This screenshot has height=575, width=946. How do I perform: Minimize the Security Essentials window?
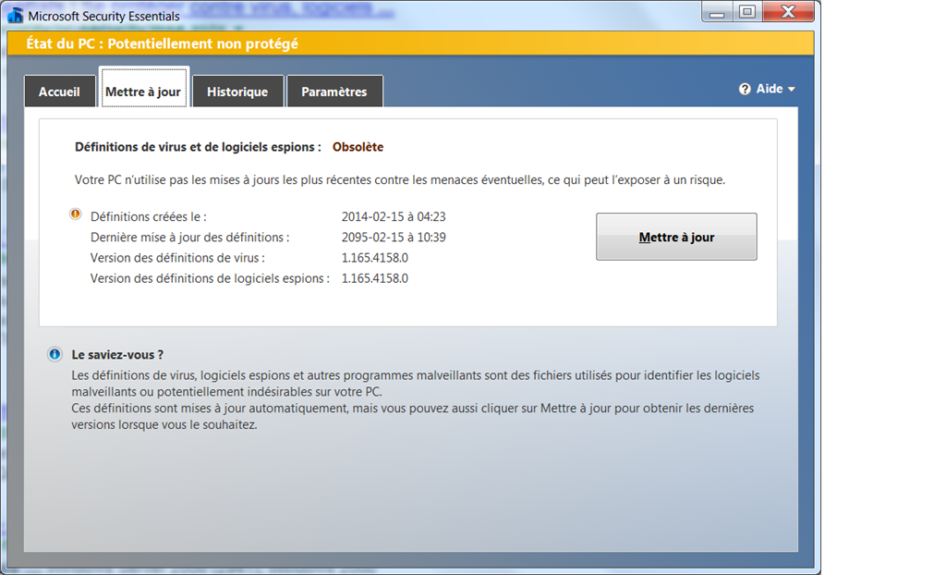click(717, 12)
